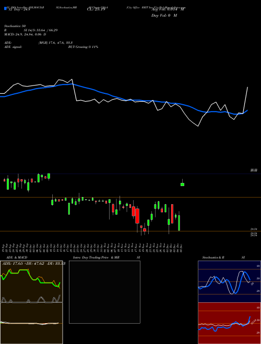Open the blue-background Stochastics chart
This screenshot has height=344, width=261.
click(x=229, y=281)
